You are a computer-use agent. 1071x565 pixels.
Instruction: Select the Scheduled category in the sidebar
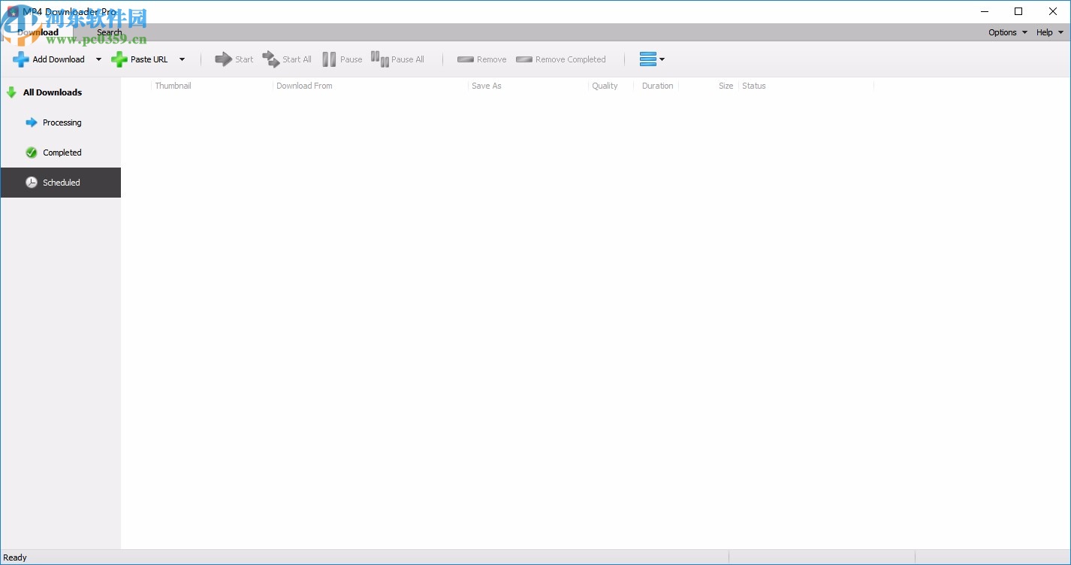pos(61,183)
